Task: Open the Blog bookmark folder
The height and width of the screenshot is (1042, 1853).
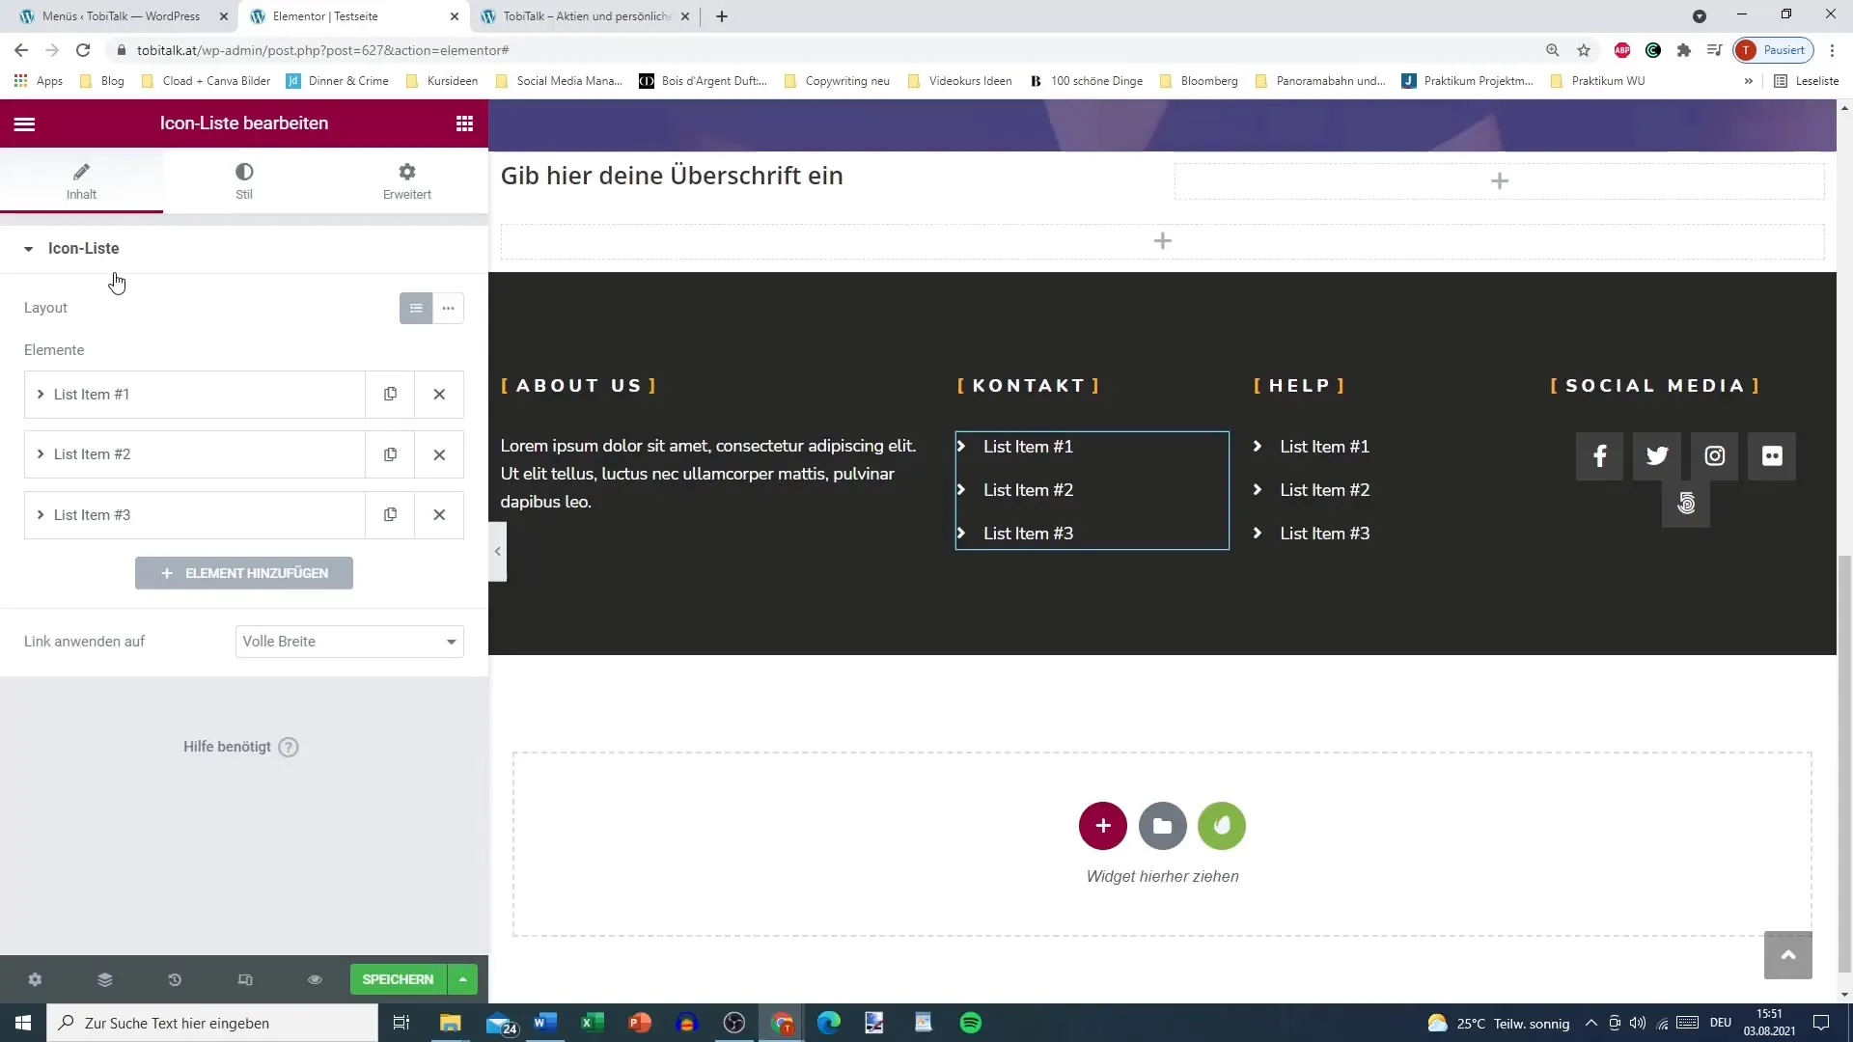Action: coord(102,81)
